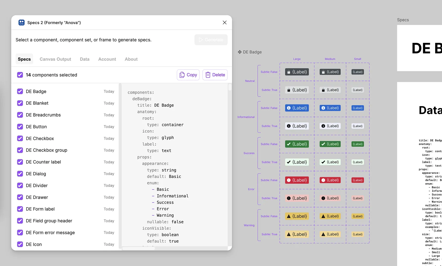
Task: Uncheck the DE Checkbox group checkbox
Action: (x=20, y=150)
